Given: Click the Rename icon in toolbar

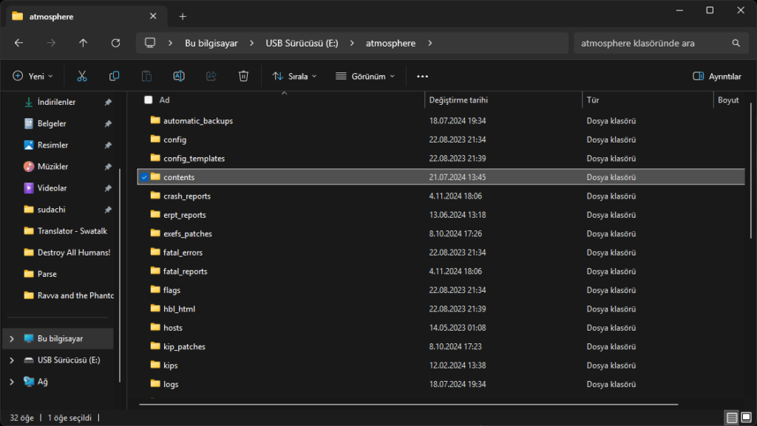Looking at the screenshot, I should (x=179, y=76).
